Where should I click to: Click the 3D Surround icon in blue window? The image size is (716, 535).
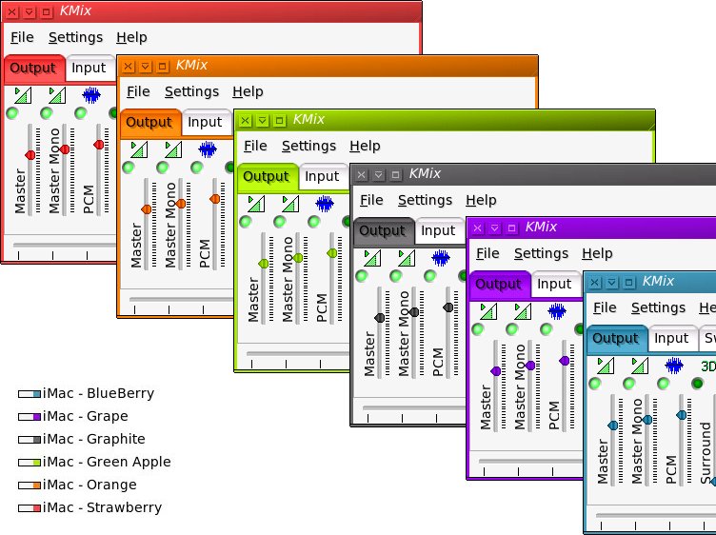(708, 367)
